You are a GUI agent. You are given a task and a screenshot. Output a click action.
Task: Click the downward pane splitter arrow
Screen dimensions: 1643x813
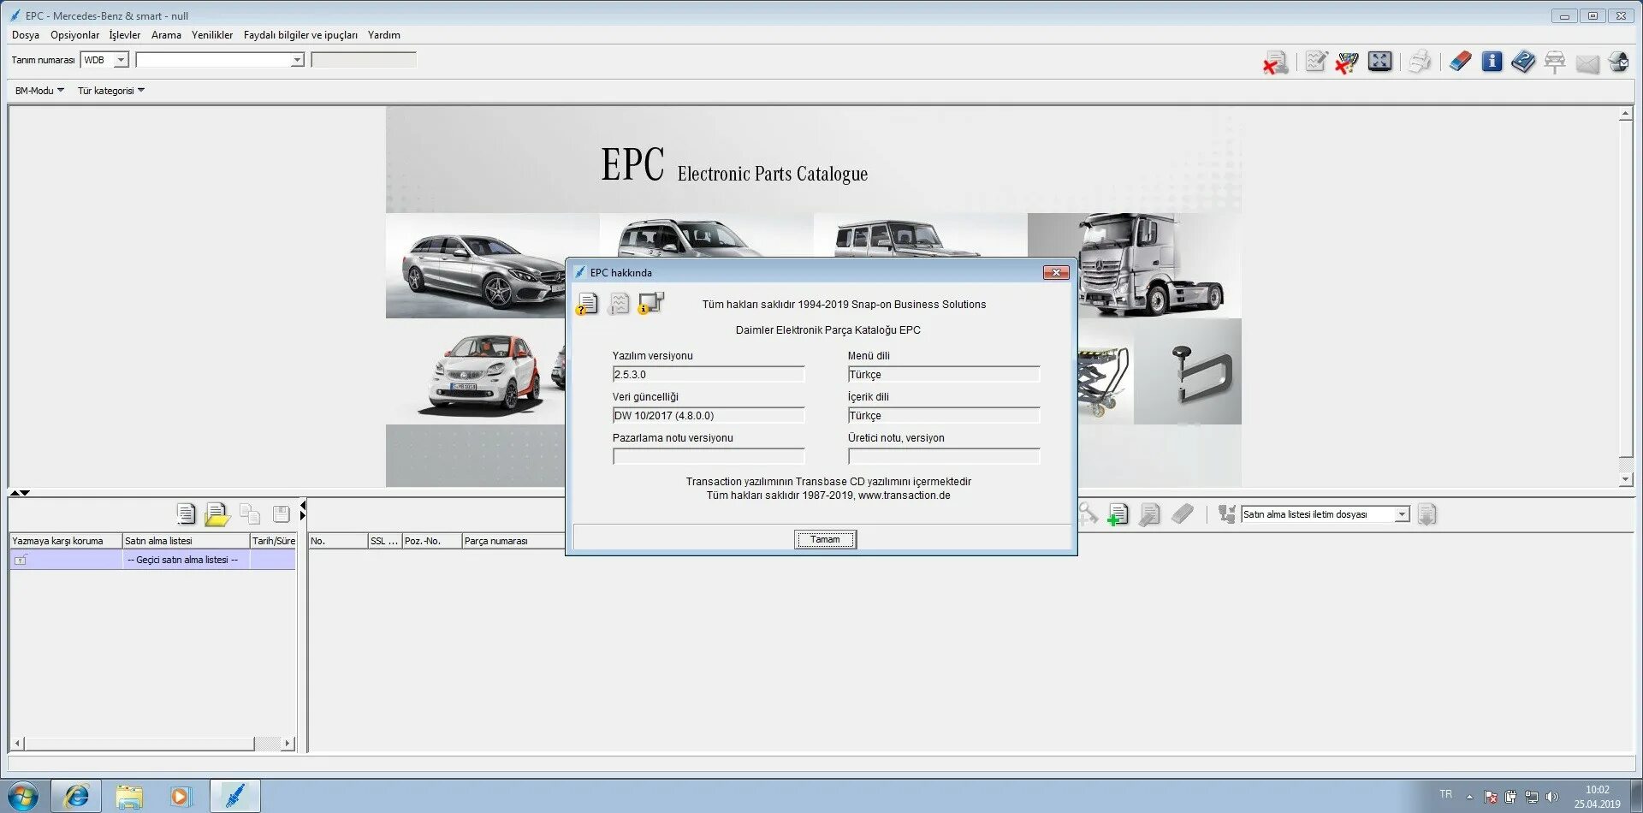(25, 493)
